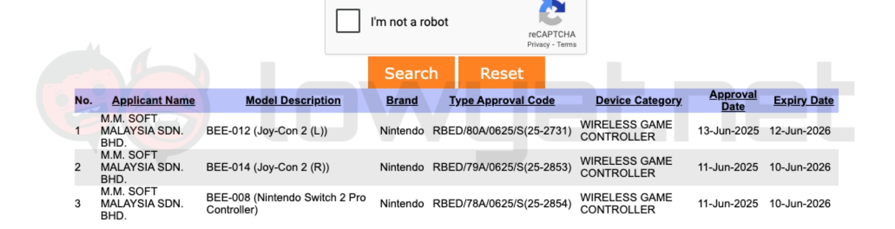This screenshot has width=895, height=229.
Task: Click the orange Search button
Action: pos(411,72)
